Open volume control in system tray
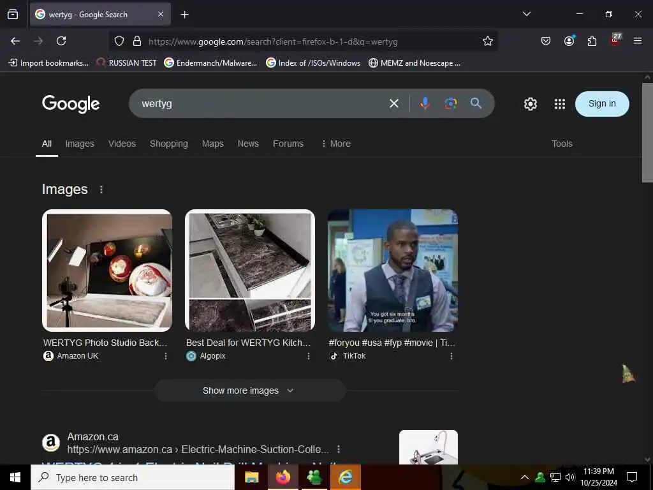 570,477
